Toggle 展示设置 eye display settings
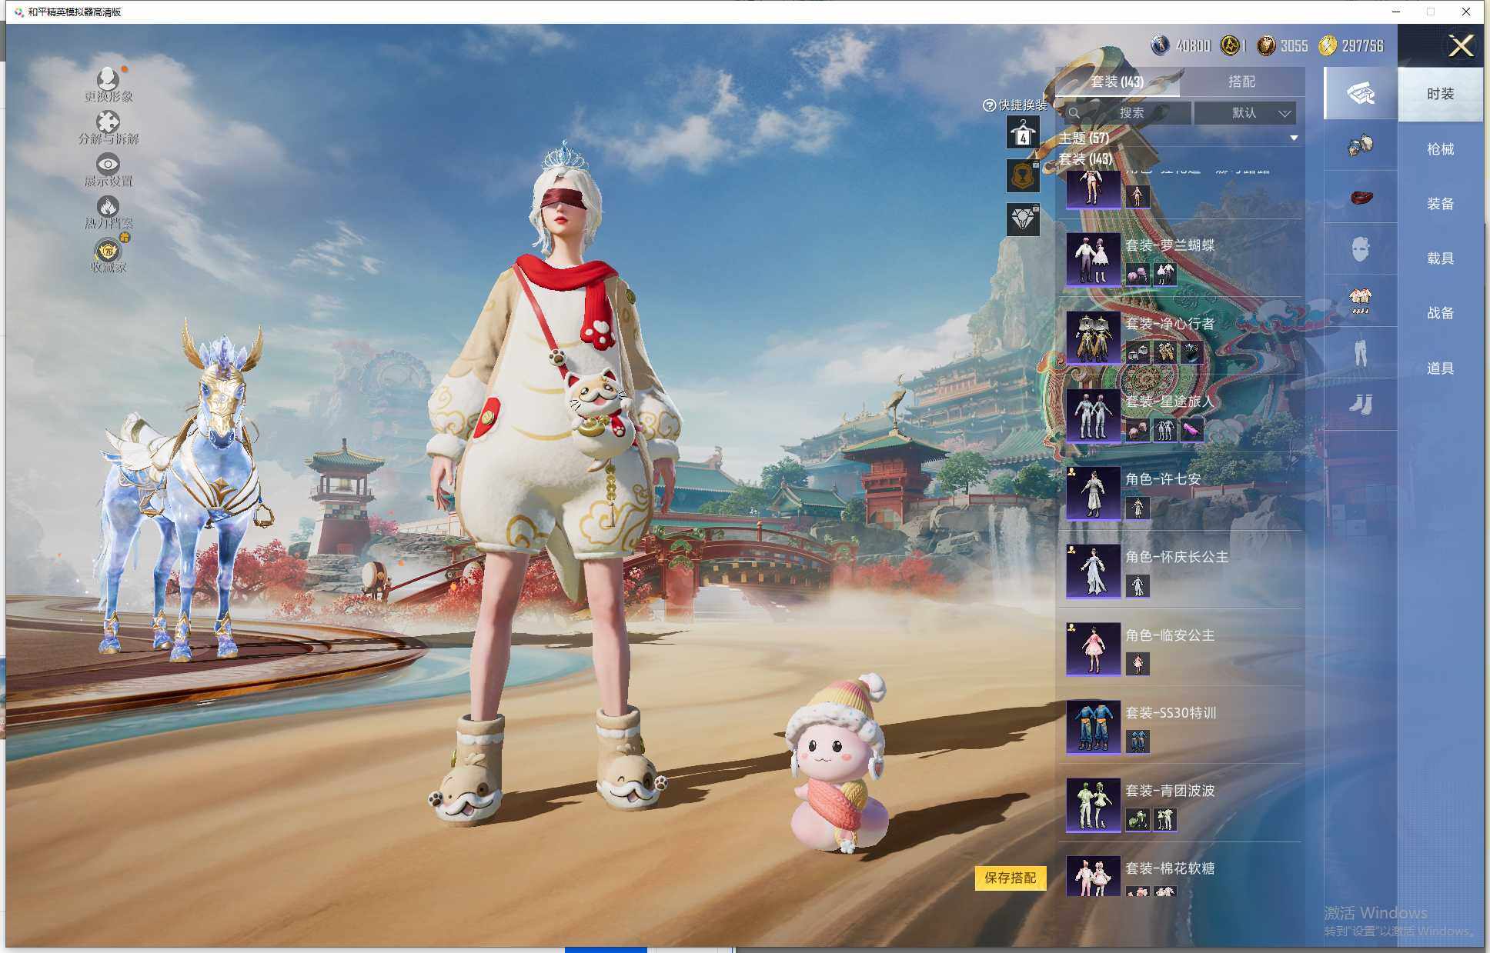1490x953 pixels. click(x=108, y=165)
